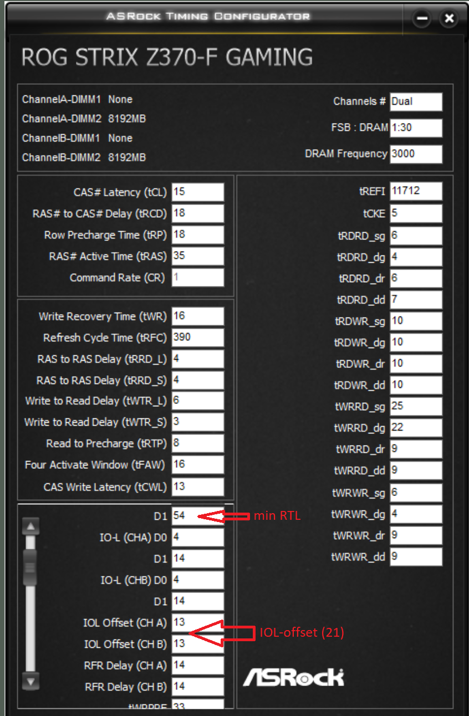Screen dimensions: 469x716
Task: Click the ROG STRIX Z370-F GAMING heading
Action: pyautogui.click(x=167, y=57)
